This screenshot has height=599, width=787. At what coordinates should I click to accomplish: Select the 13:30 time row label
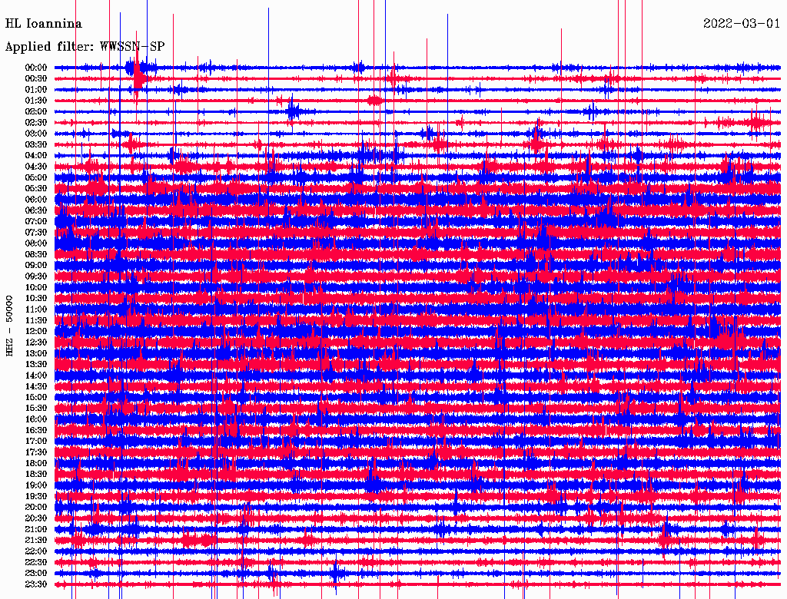(x=36, y=364)
